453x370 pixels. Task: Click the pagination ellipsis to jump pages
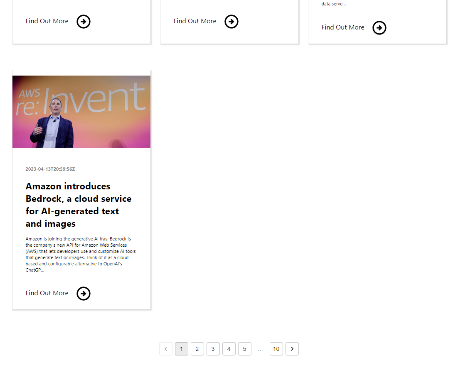(x=260, y=350)
